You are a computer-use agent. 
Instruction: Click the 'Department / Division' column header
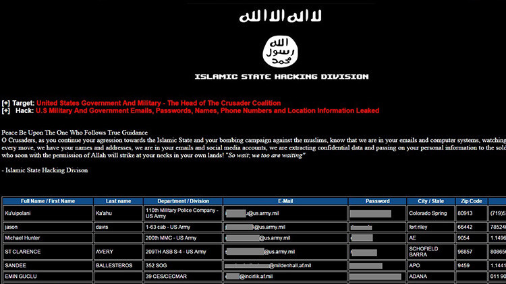(183, 201)
